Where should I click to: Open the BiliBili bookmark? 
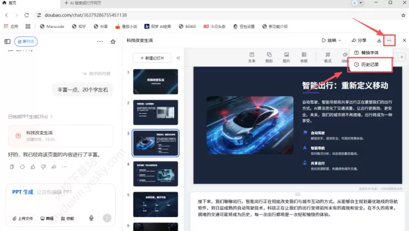tap(188, 26)
